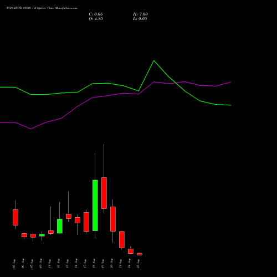Click the chart title text at the top
Screen dimensions: 277x277
pos(42,8)
